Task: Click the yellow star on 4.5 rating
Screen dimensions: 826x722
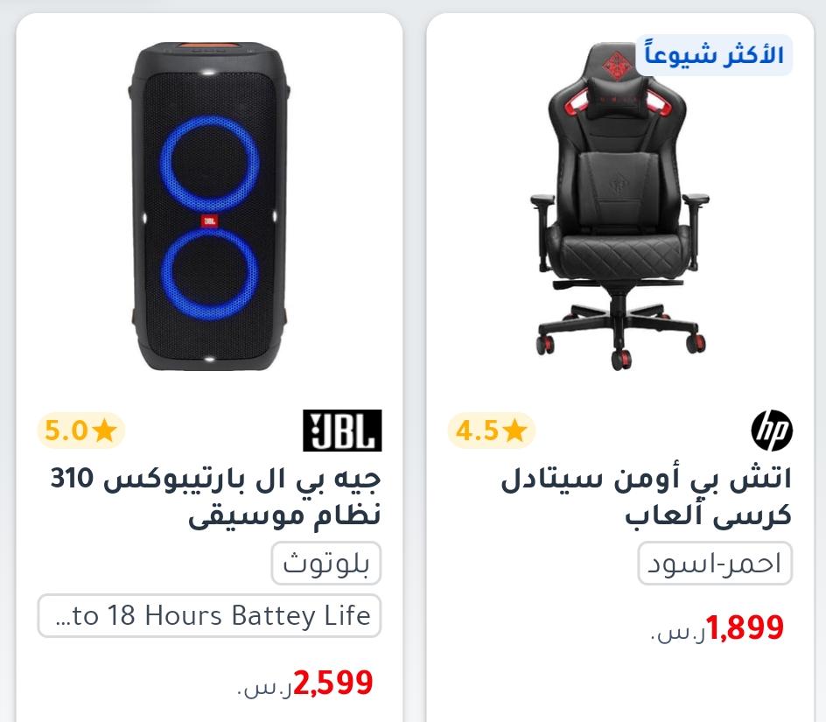Action: 514,430
